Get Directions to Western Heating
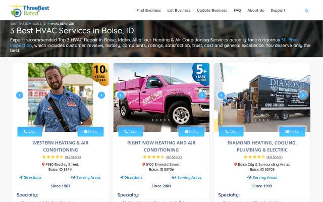 tap(30, 177)
